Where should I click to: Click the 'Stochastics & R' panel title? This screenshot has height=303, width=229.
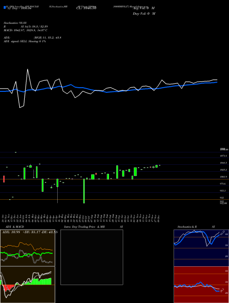pos(187,227)
